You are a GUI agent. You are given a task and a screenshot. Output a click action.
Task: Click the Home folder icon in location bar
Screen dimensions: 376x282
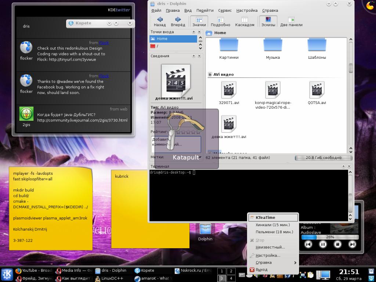point(209,33)
